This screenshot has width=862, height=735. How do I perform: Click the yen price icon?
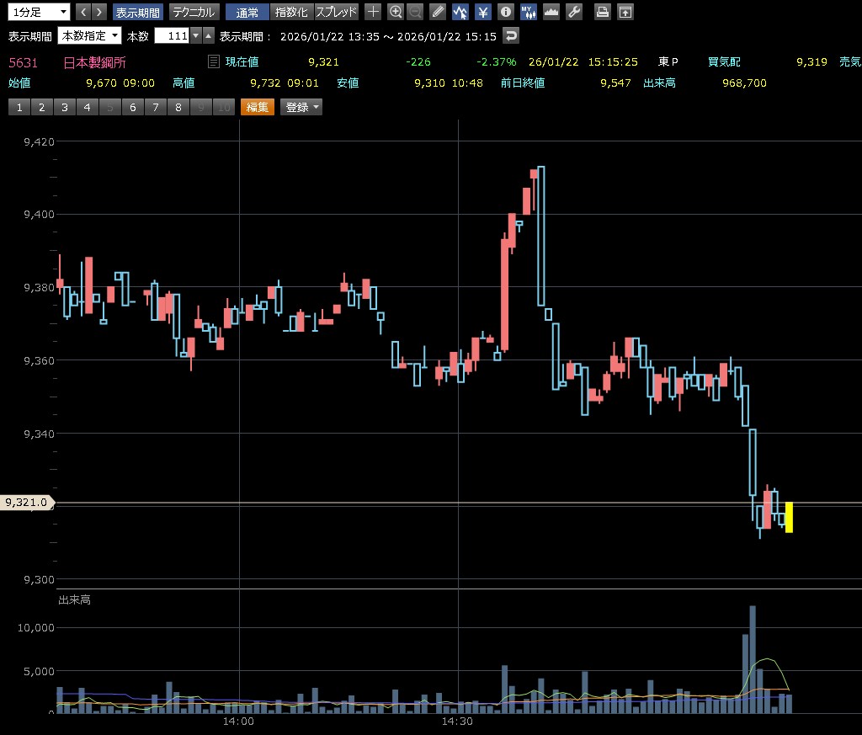tap(482, 12)
